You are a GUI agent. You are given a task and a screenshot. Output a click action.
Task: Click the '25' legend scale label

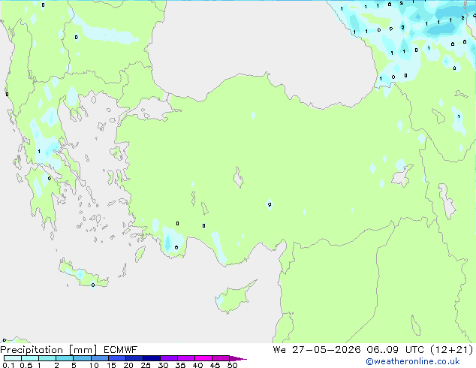146,365
